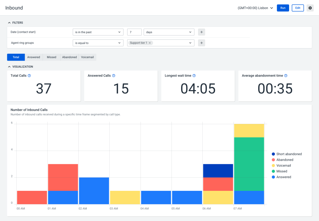Add another Date filter condition
Image resolution: width=319 pixels, height=221 pixels.
click(201, 32)
